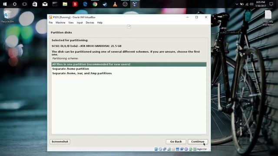Screen dimensions: 278x156
Task: Click the battery tray icon
Action: click(x=242, y=4)
